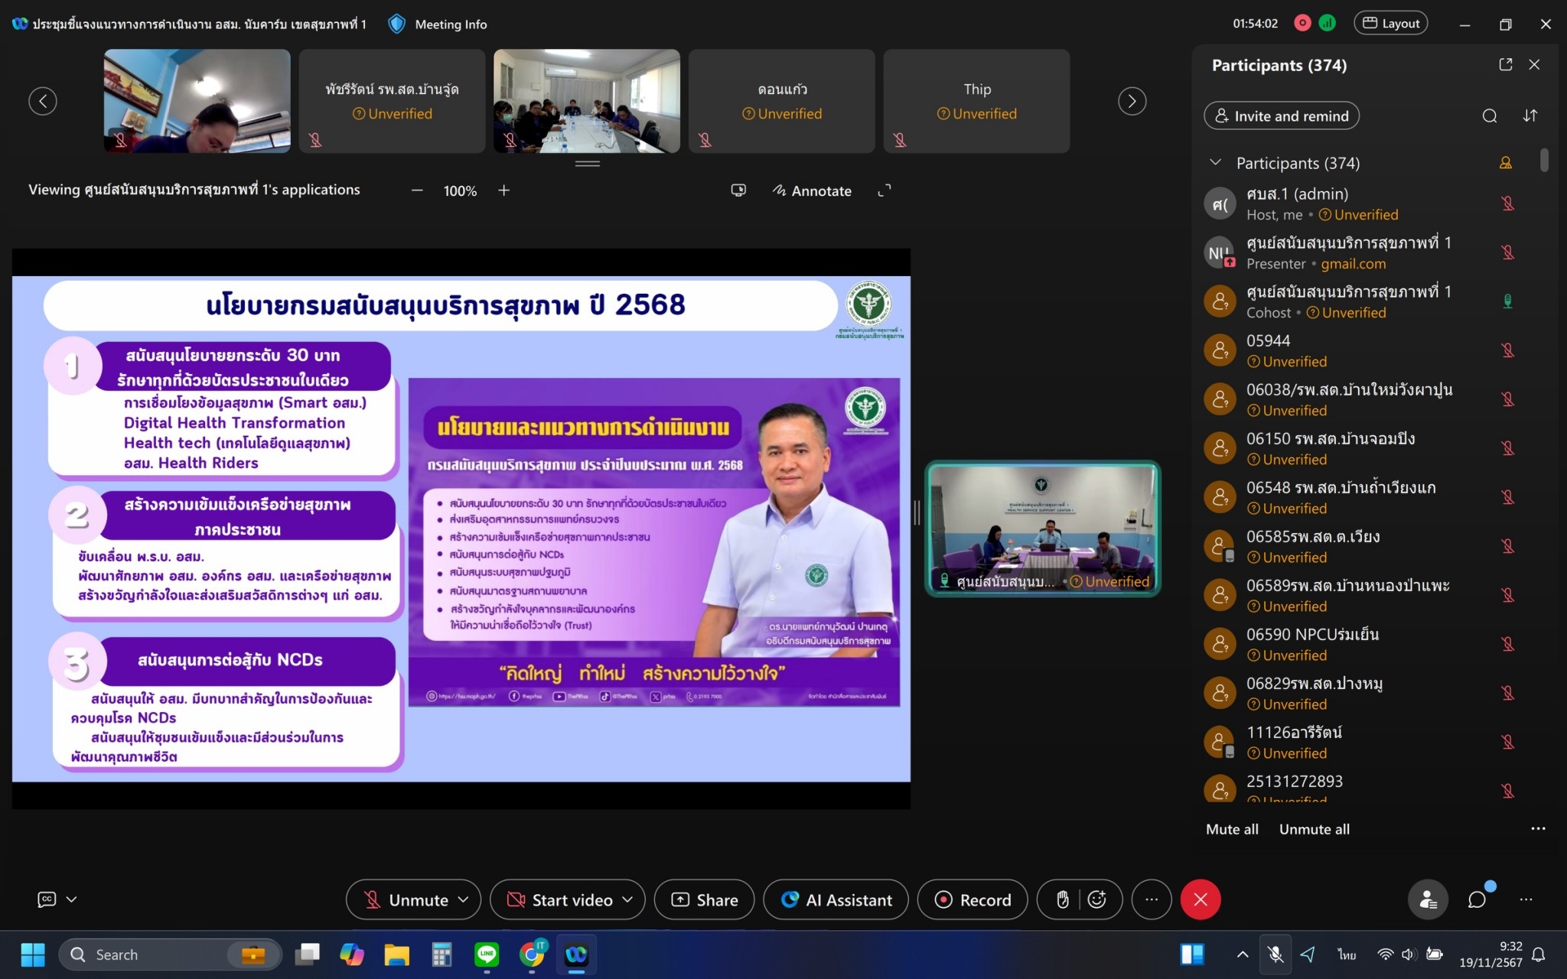Image resolution: width=1567 pixels, height=979 pixels.
Task: Open the Layout options
Action: click(x=1391, y=23)
